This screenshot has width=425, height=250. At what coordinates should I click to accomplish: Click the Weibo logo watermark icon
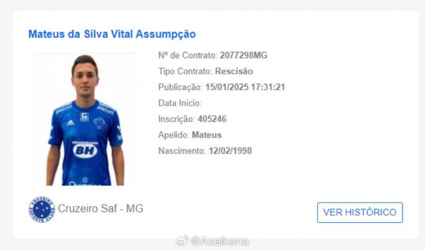pos(182,240)
